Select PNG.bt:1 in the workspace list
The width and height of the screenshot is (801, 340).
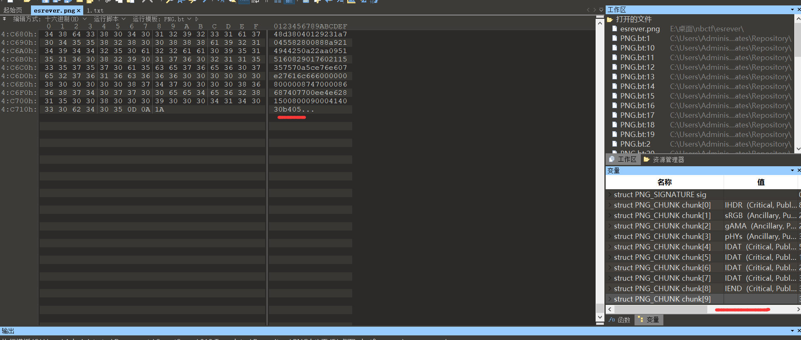click(x=635, y=38)
